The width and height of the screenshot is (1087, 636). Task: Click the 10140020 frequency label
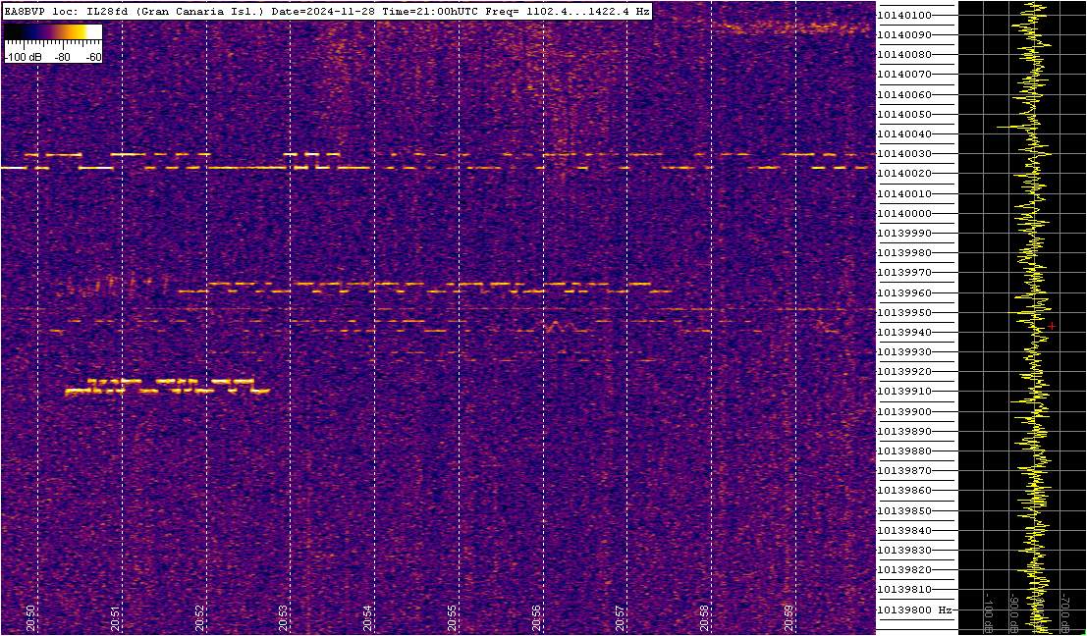(904, 174)
